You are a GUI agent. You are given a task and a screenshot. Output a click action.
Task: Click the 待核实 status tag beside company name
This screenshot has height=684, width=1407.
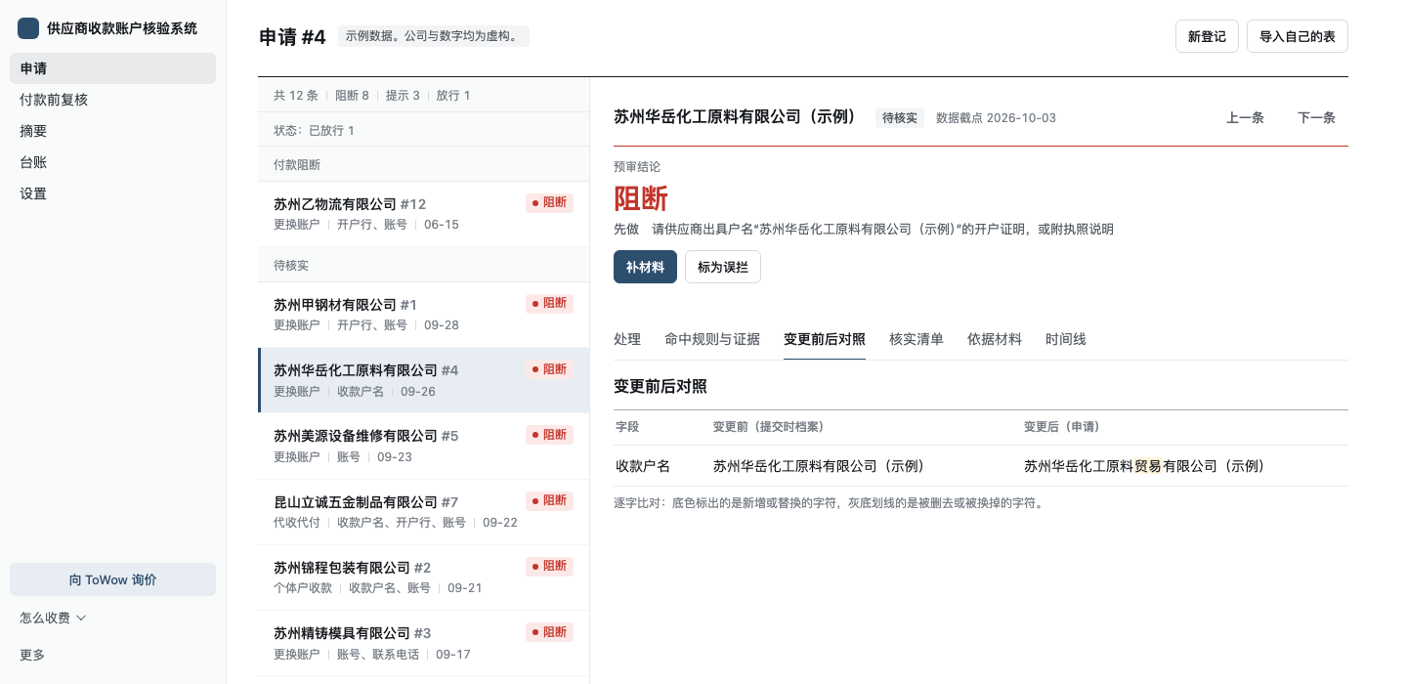(x=900, y=118)
